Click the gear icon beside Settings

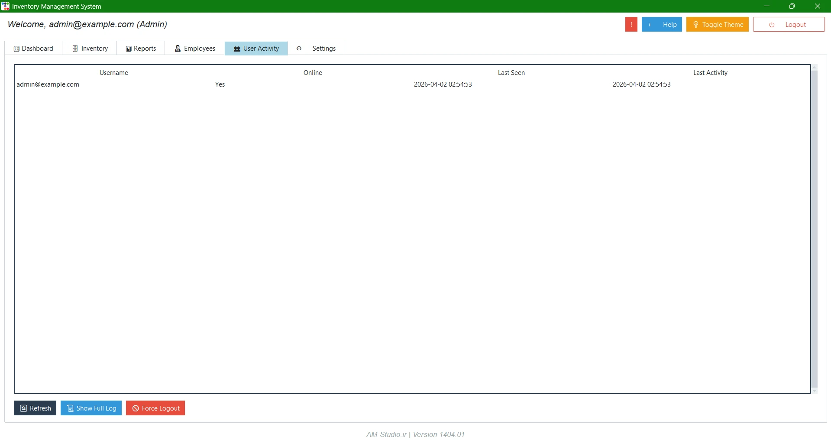[299, 49]
